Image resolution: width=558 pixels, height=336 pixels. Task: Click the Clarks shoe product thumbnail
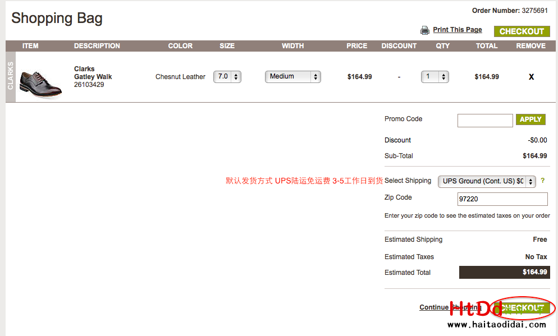coord(40,84)
